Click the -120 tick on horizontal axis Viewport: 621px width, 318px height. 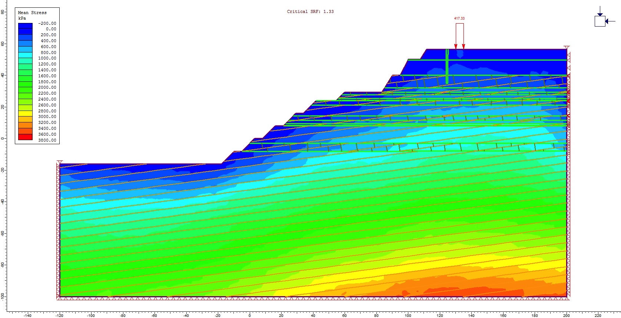(x=59, y=315)
